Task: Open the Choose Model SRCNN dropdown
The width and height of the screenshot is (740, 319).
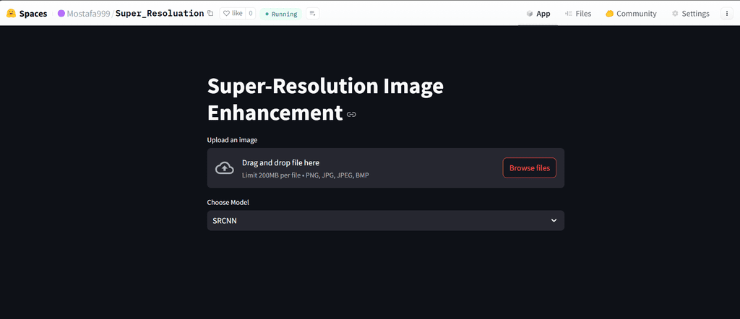Action: (x=386, y=221)
